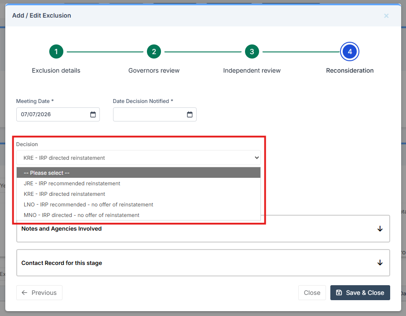
Task: Click the Close button
Action: pyautogui.click(x=312, y=293)
